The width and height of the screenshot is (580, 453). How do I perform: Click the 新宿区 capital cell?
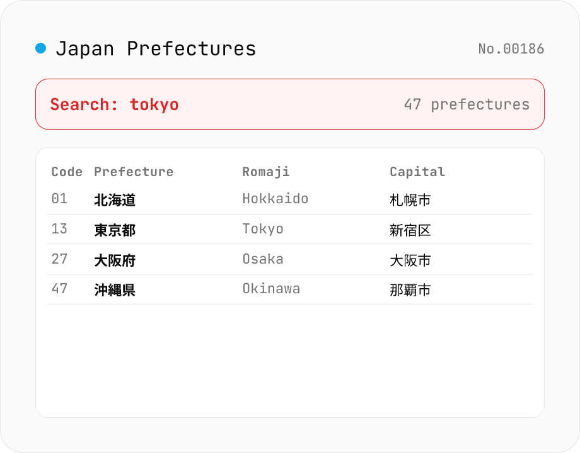coord(410,230)
